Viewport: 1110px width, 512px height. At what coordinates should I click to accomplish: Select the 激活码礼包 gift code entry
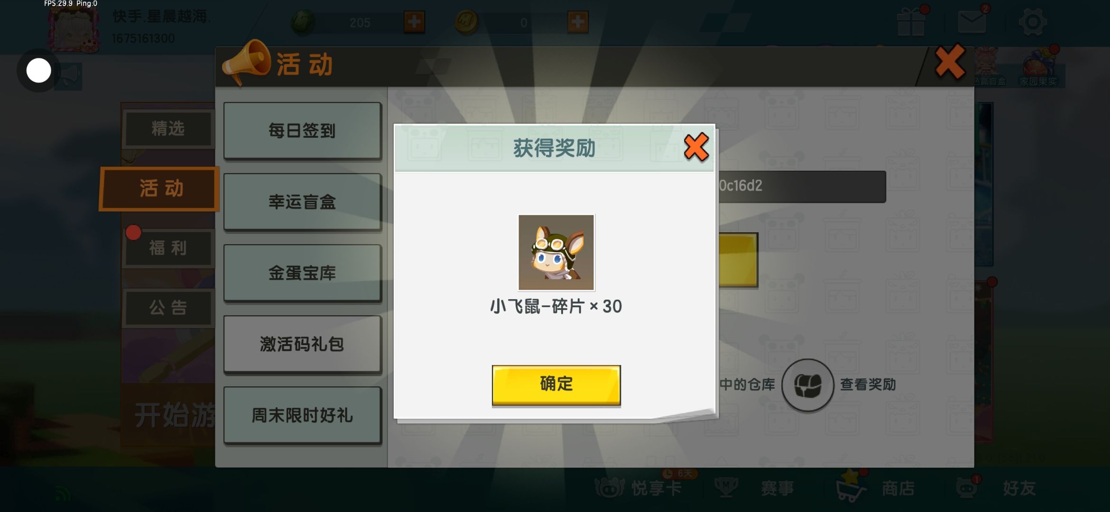coord(302,344)
